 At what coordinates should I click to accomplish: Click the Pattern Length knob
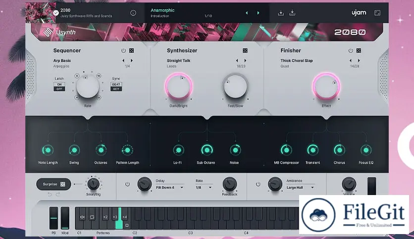coord(128,150)
